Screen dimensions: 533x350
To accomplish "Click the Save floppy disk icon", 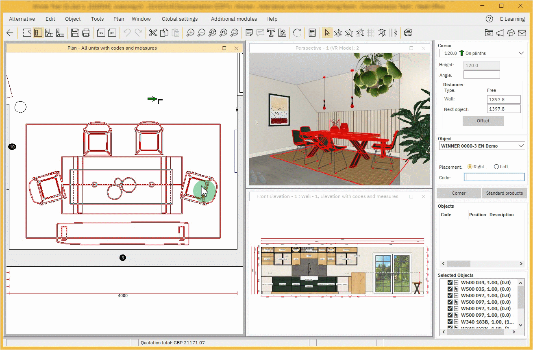I will tap(75, 33).
